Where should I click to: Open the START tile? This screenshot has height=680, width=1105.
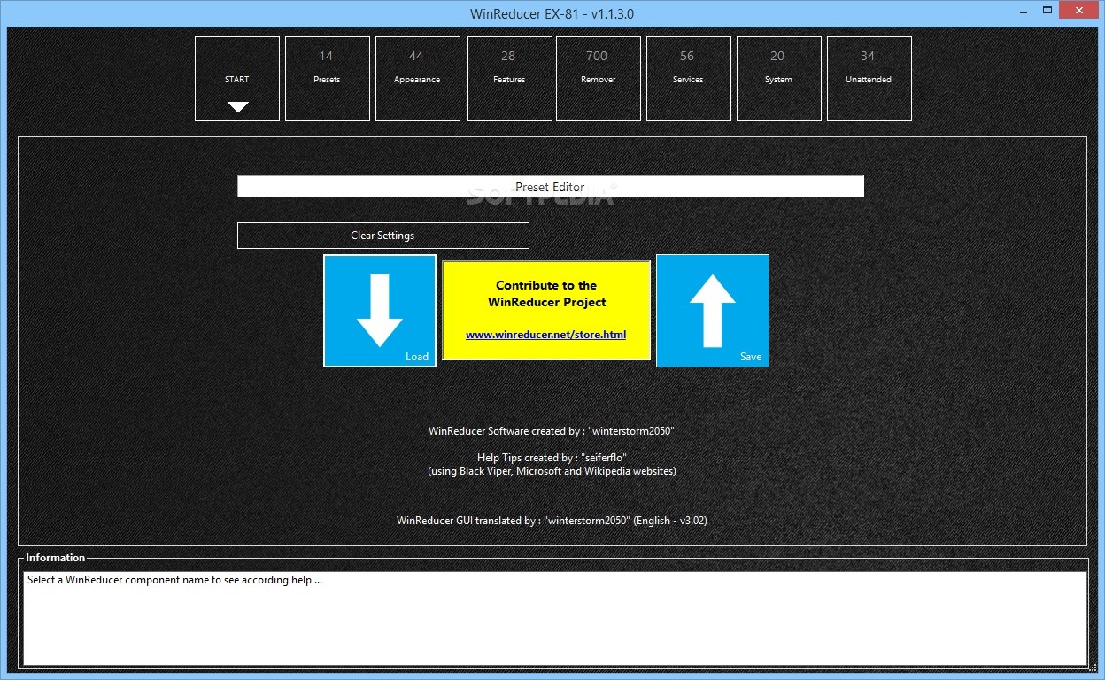click(x=237, y=79)
